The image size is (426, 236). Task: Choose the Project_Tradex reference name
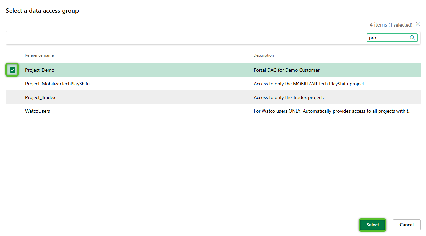[40, 97]
